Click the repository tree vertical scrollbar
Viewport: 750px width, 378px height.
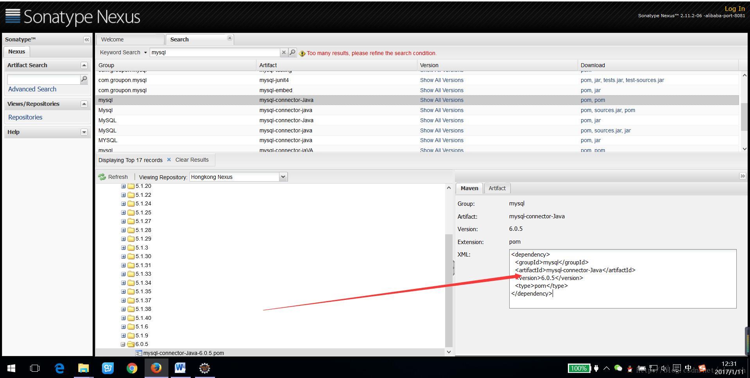[449, 290]
